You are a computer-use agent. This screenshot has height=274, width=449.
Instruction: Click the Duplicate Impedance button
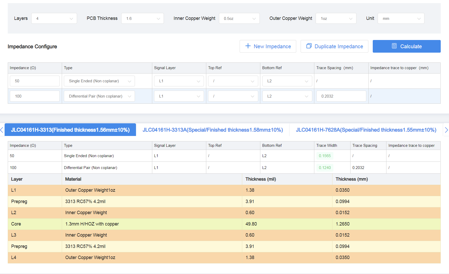pos(334,46)
